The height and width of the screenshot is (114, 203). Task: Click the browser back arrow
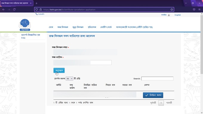(x=4, y=10)
